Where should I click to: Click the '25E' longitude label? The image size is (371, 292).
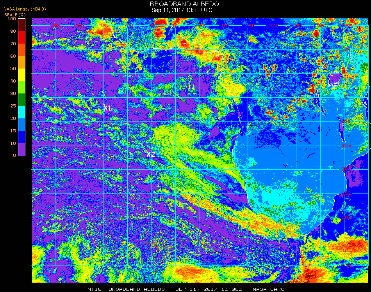click(298, 26)
